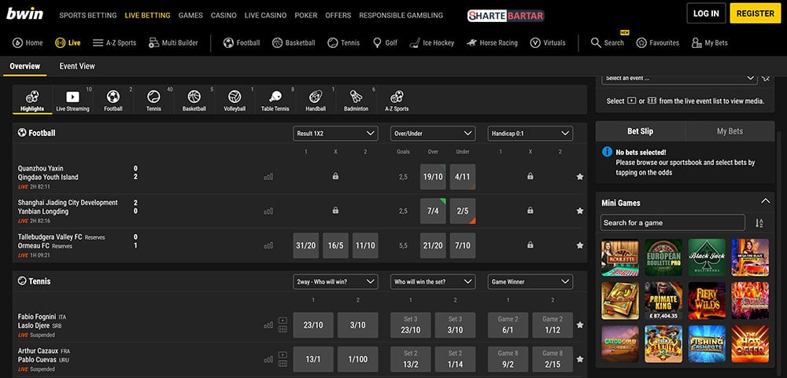
Task: Favourite the Fabio Fognini match
Action: click(x=580, y=325)
